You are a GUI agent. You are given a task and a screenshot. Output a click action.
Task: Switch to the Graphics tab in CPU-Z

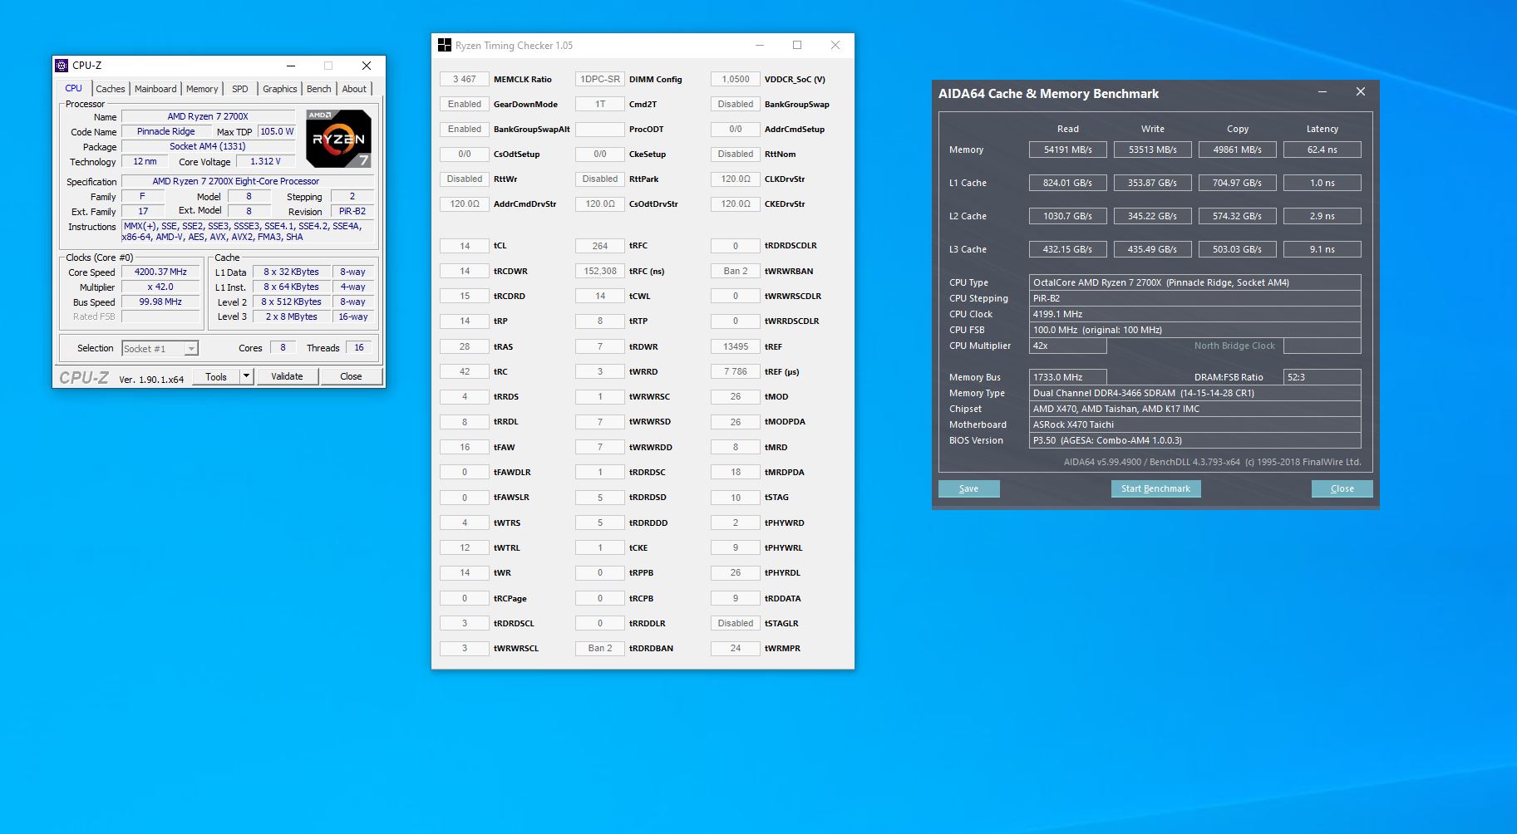point(280,89)
